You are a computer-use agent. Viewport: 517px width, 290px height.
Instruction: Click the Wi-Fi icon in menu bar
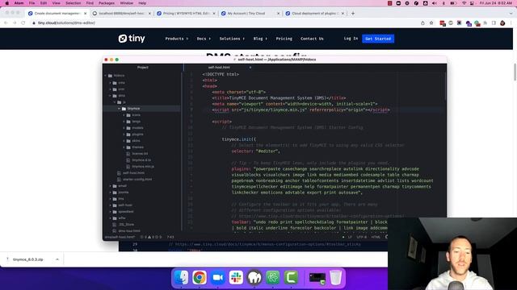click(464, 3)
